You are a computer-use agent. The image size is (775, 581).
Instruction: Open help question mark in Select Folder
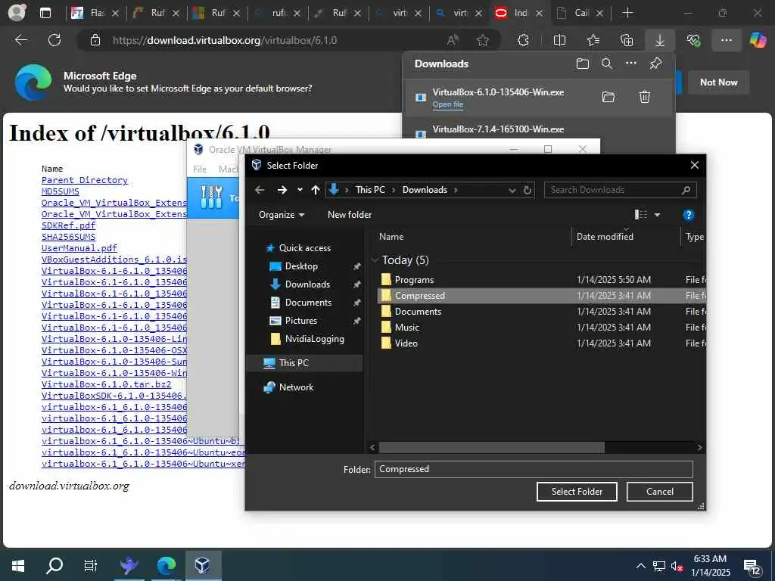pos(688,214)
